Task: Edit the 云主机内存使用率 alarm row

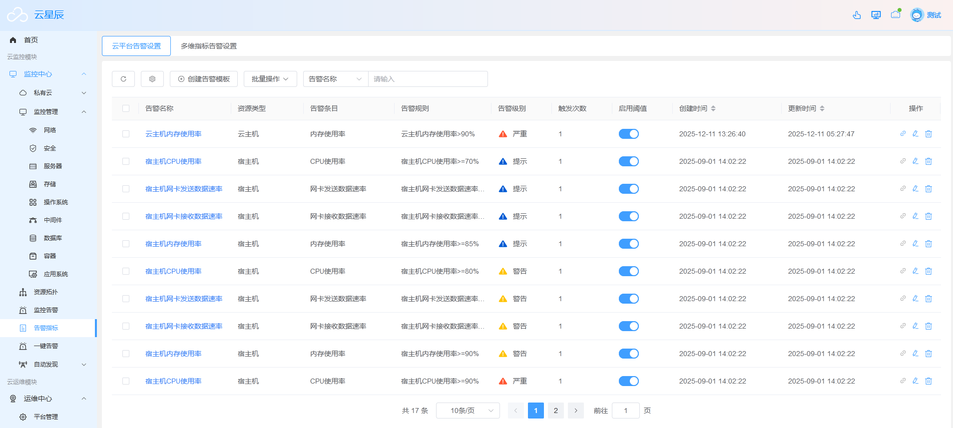Action: (916, 134)
